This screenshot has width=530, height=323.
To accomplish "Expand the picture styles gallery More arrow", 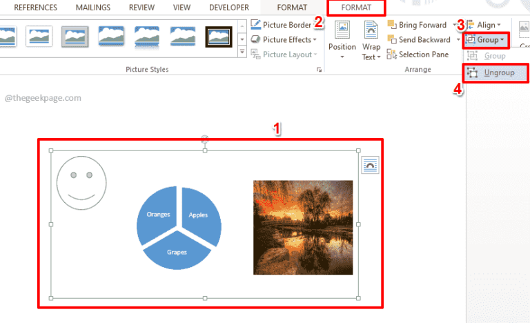I will [x=242, y=52].
